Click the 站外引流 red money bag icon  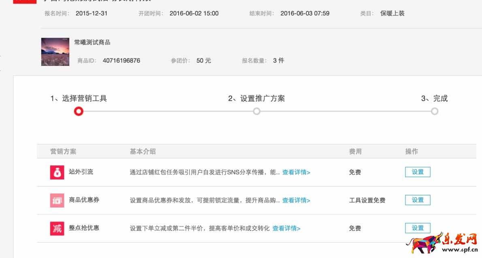click(57, 172)
